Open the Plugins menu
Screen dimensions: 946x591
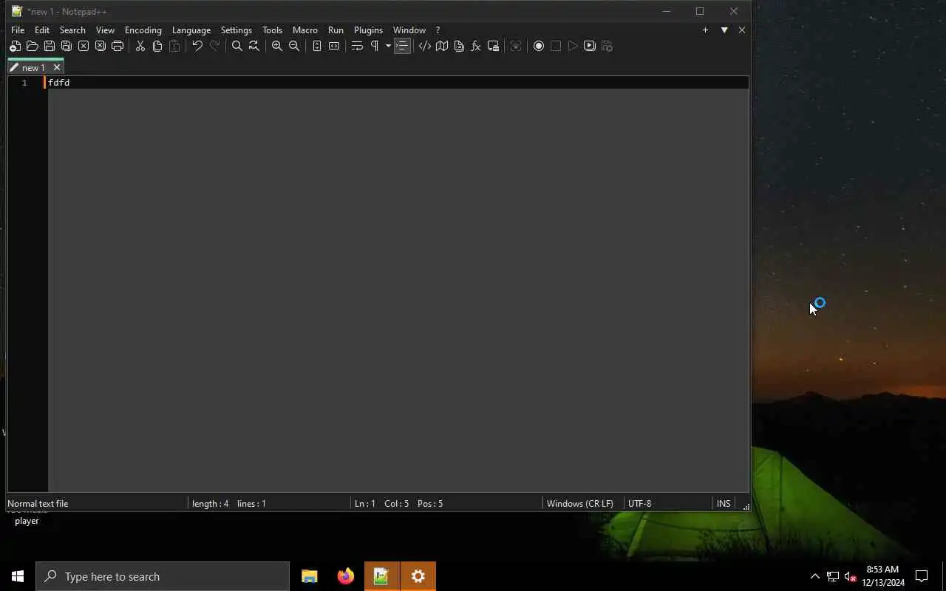coord(368,30)
